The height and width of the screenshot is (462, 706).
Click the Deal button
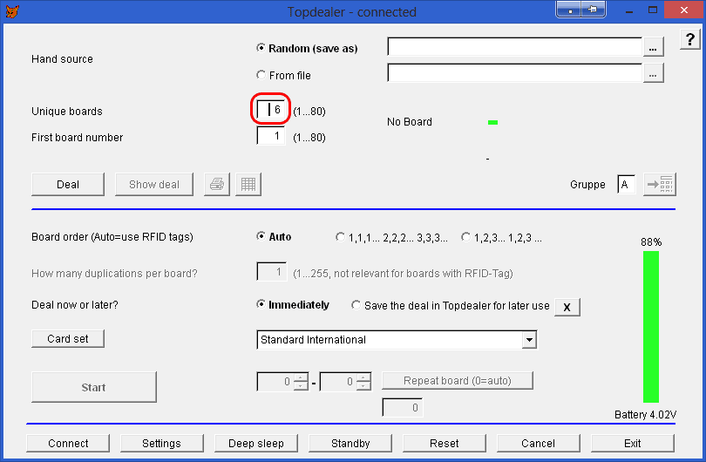pyautogui.click(x=68, y=184)
